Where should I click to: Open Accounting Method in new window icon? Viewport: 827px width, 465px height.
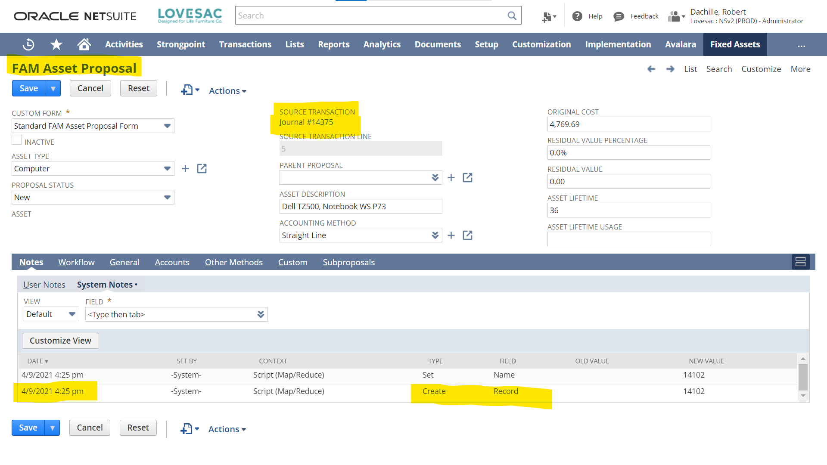[467, 236]
